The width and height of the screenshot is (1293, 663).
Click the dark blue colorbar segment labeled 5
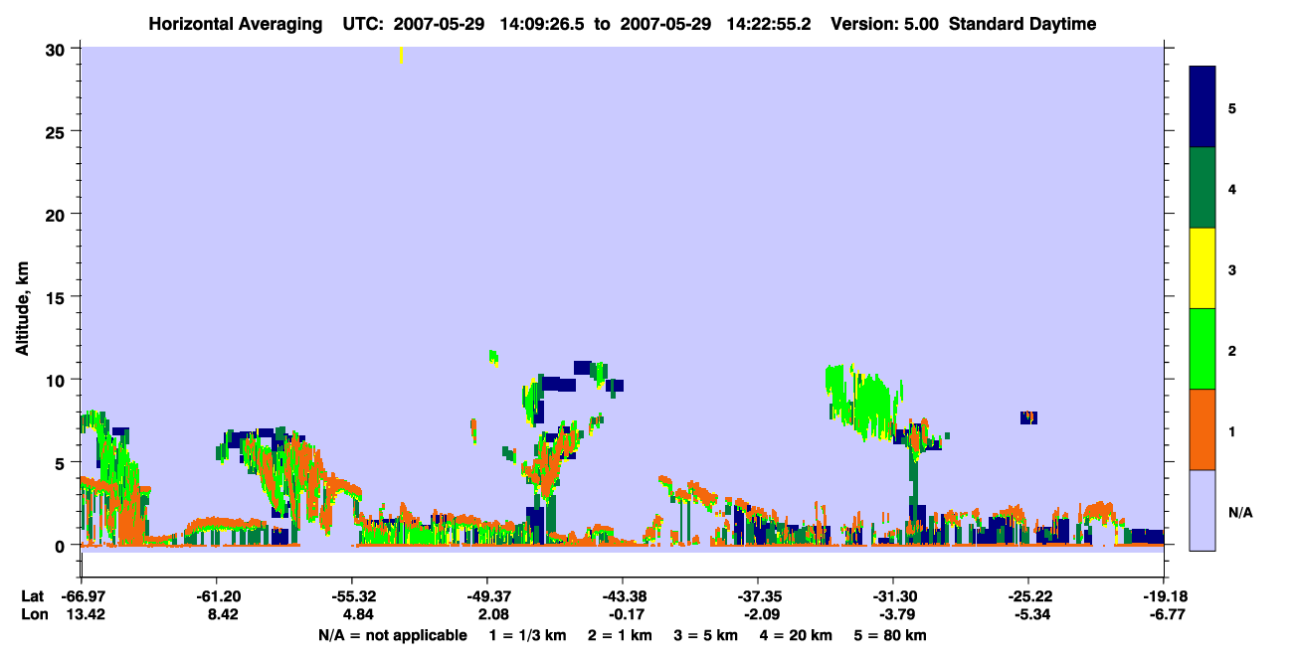point(1202,107)
